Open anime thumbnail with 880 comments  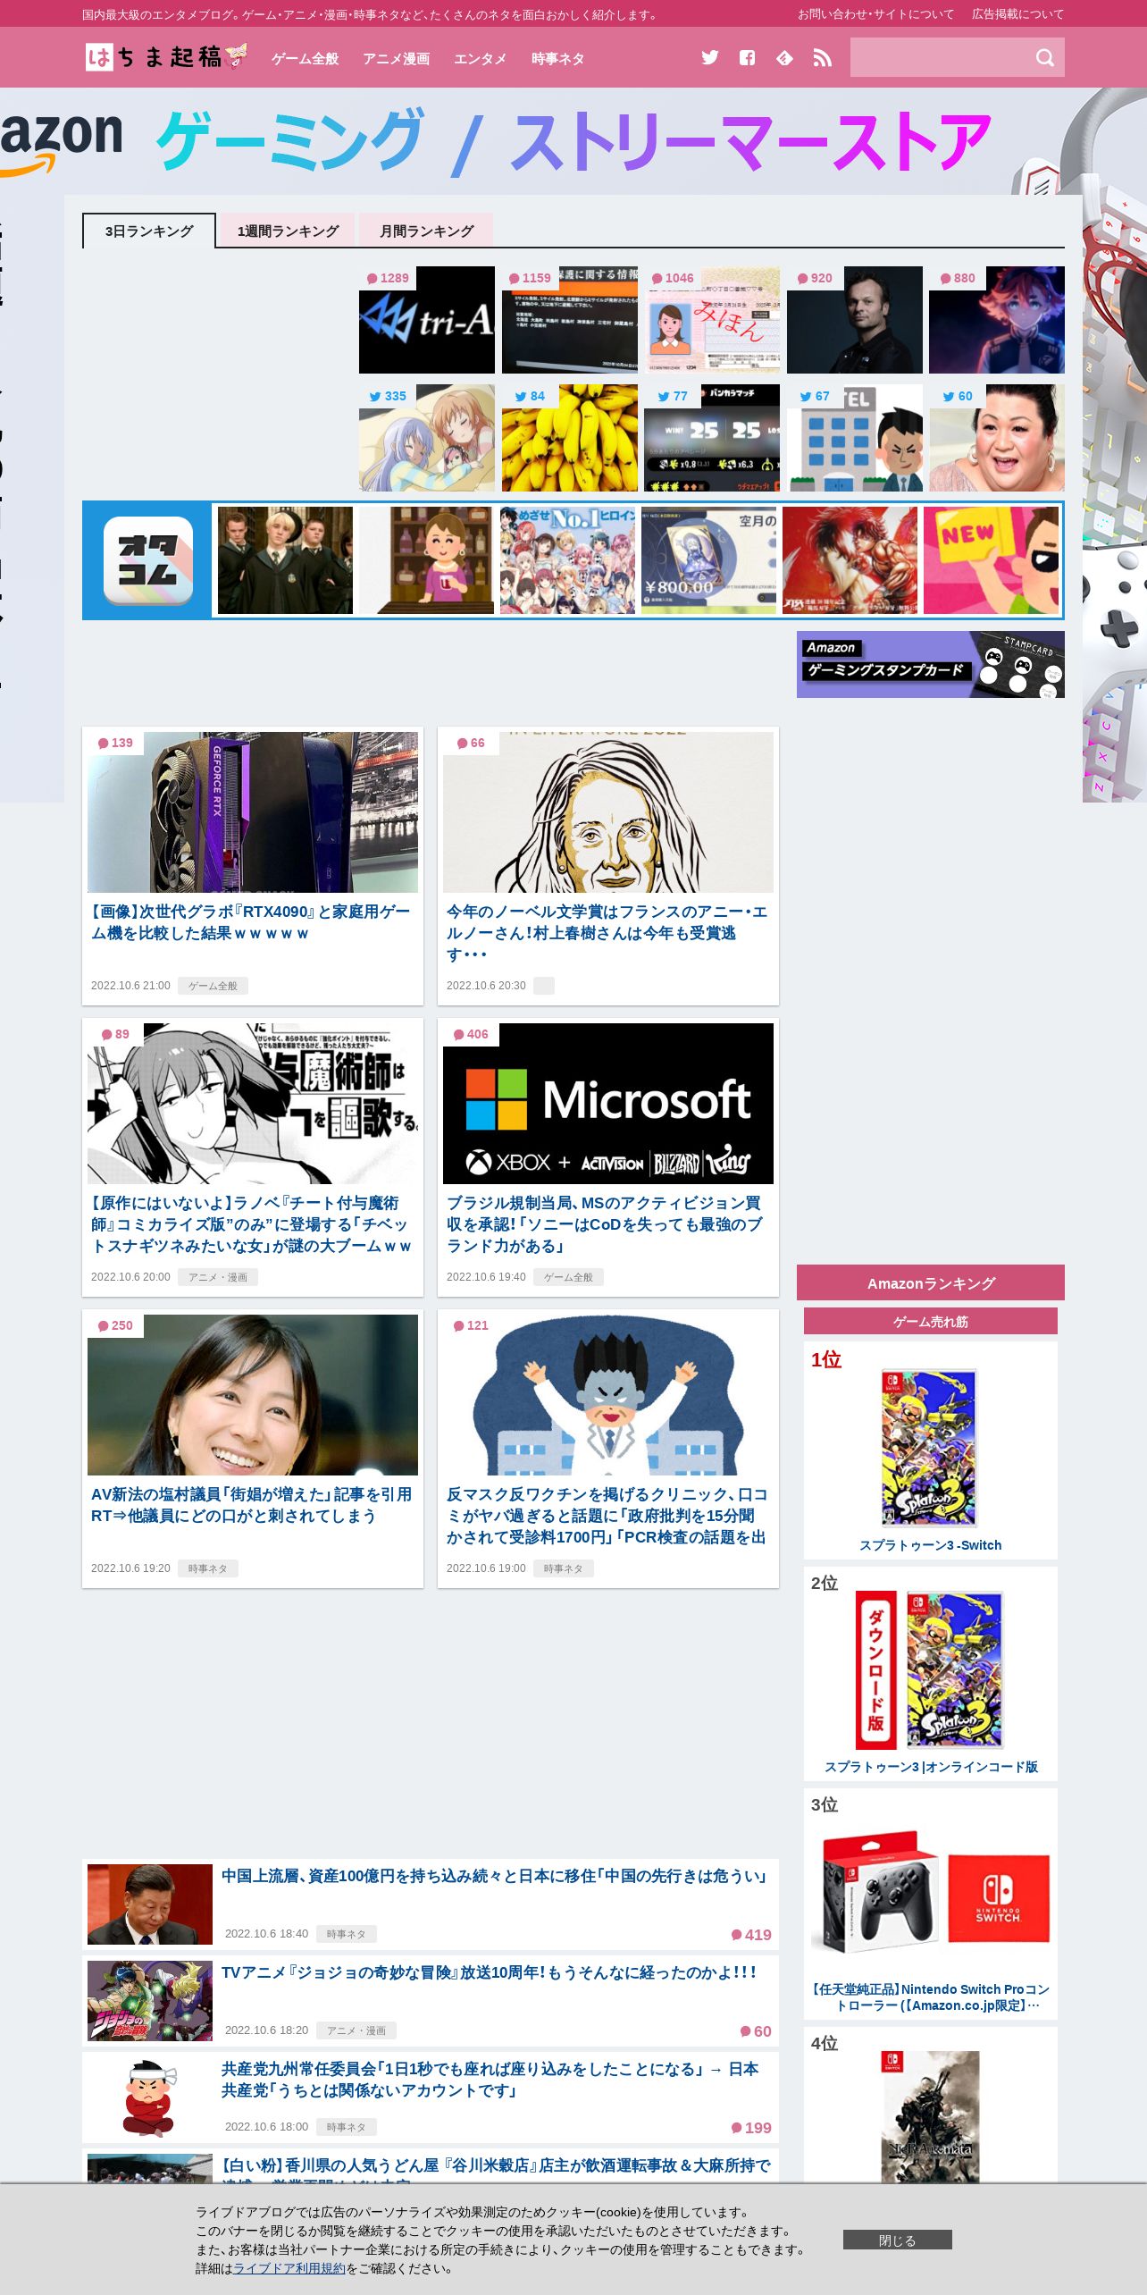point(997,320)
